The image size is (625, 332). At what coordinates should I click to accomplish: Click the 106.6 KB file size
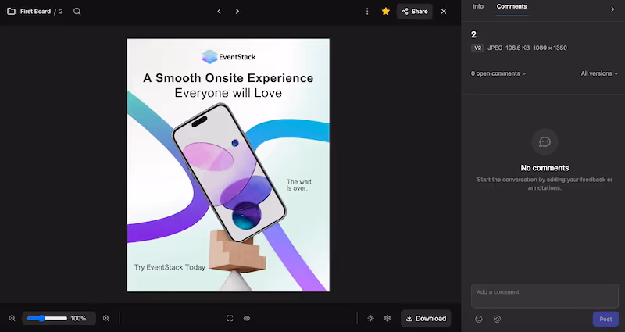pos(517,48)
